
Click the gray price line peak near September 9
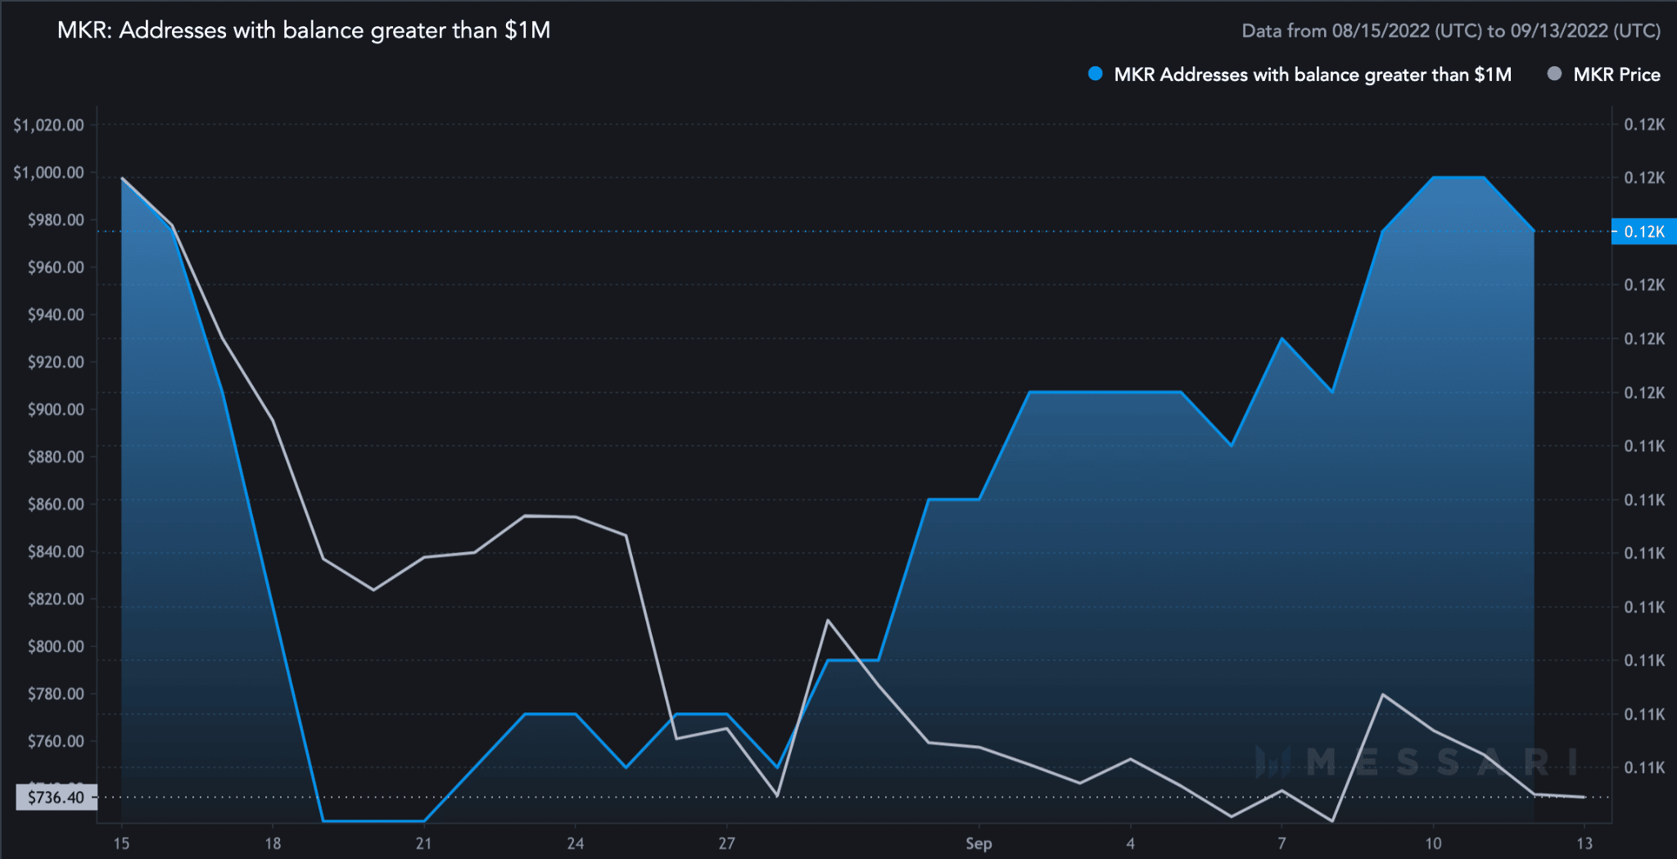pos(1383,694)
